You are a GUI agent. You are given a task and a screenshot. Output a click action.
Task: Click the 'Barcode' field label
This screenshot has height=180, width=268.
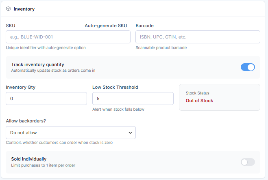145,26
